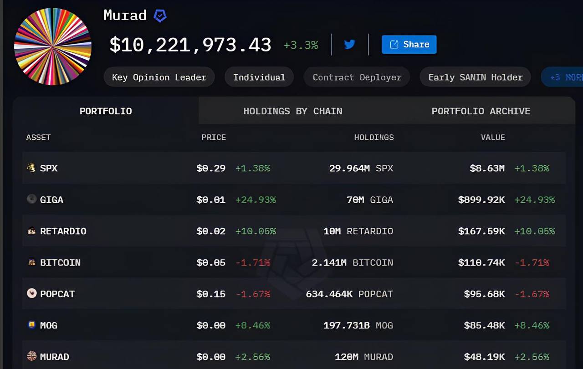The width and height of the screenshot is (583, 369).
Task: Switch to the PORTFOLIO tab
Action: click(106, 111)
